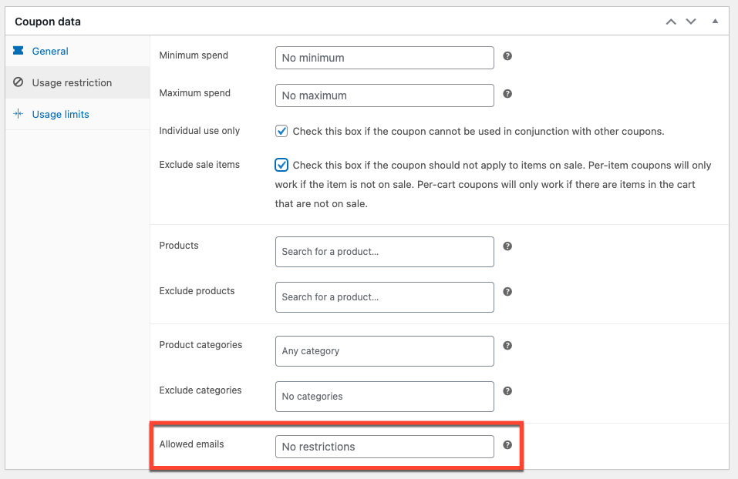Uncheck Individual use only checkbox
The width and height of the screenshot is (738, 479).
point(281,131)
